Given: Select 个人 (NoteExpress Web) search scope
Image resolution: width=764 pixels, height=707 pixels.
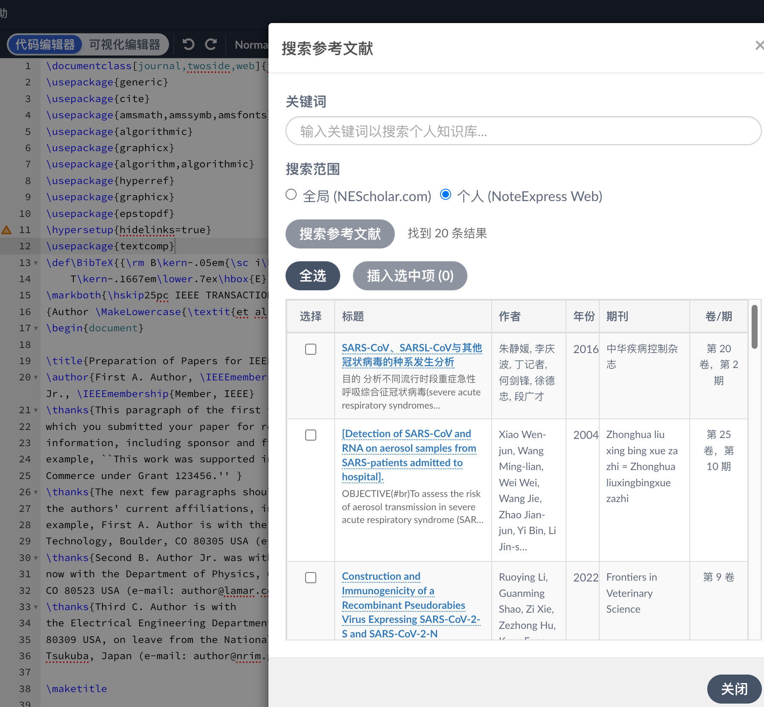Looking at the screenshot, I should (446, 195).
